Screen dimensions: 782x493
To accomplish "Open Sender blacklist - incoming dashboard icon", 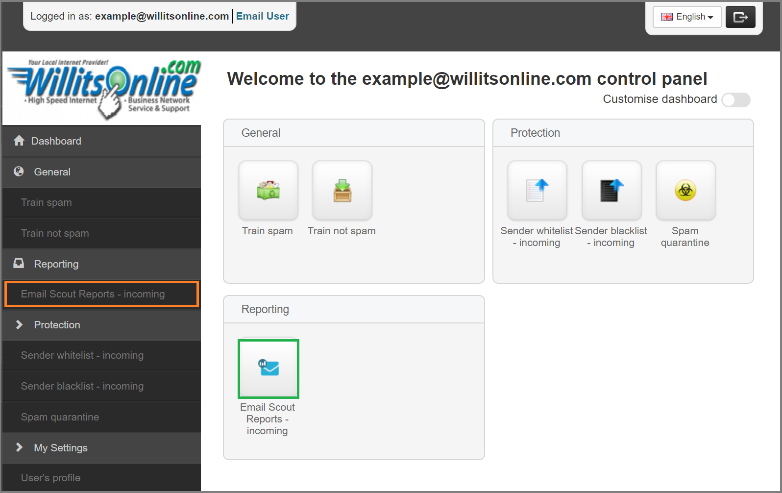I will tap(611, 190).
